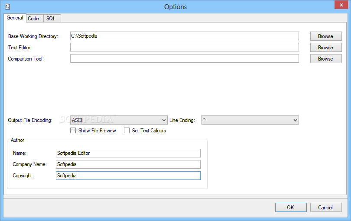The height and width of the screenshot is (221, 351).
Task: Click the 'Line Ending:' label
Action: [182, 120]
